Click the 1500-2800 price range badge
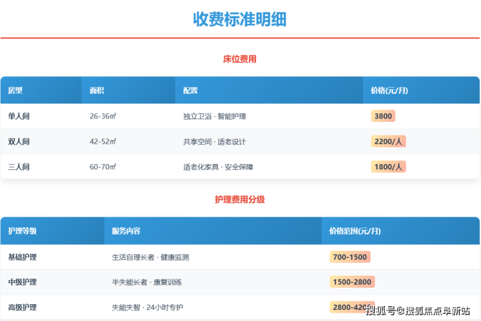 pyautogui.click(x=352, y=282)
